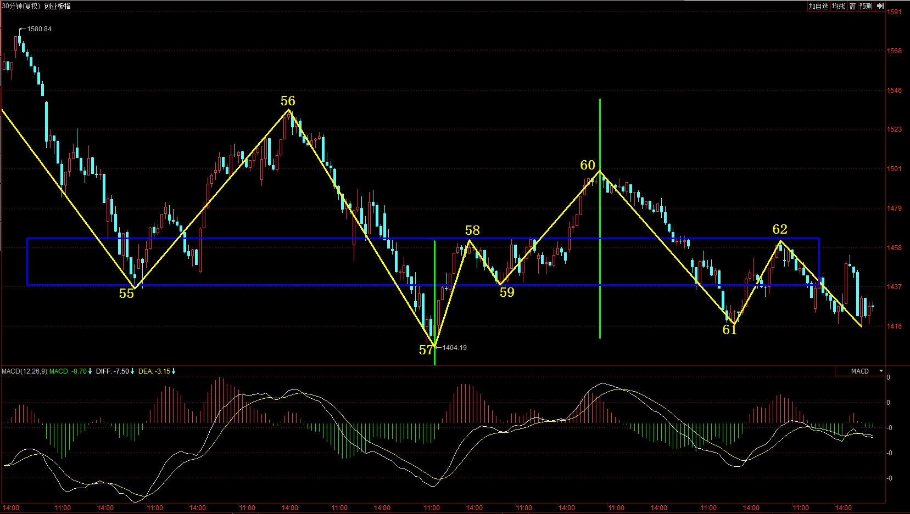Click the wave label 61
This screenshot has height=514, width=910.
tap(729, 330)
